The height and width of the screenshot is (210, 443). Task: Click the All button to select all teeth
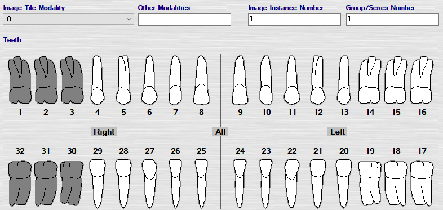(x=220, y=132)
